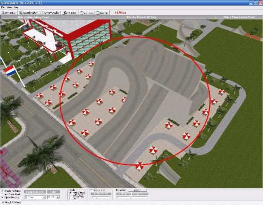Open the Copy Tools toolbar button
Image resolution: width=263 pixels, height=205 pixels.
(87, 13)
